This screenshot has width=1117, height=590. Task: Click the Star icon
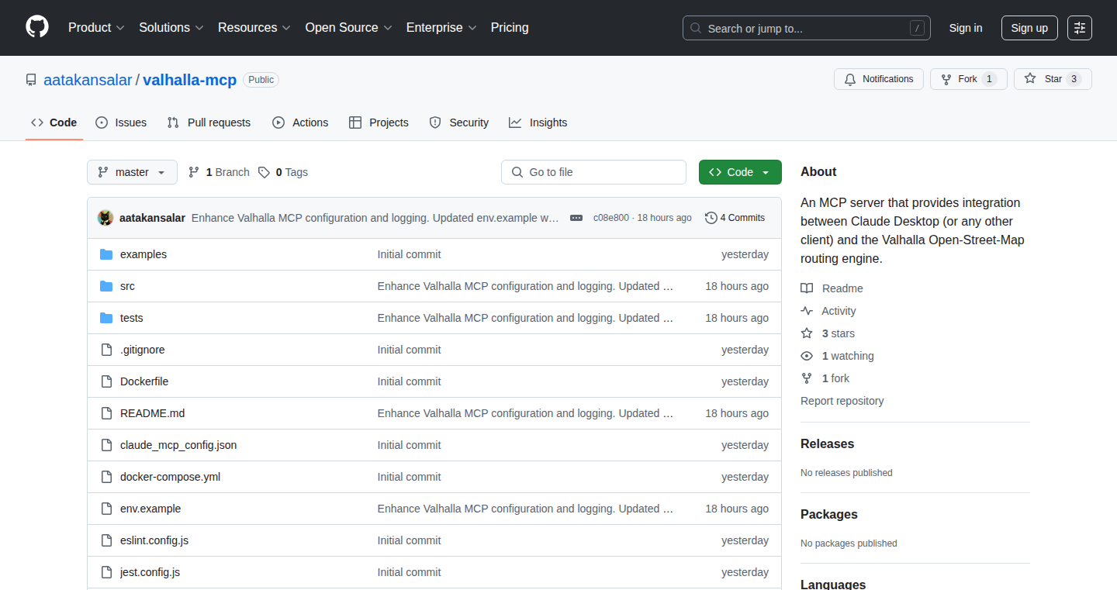tap(1030, 78)
